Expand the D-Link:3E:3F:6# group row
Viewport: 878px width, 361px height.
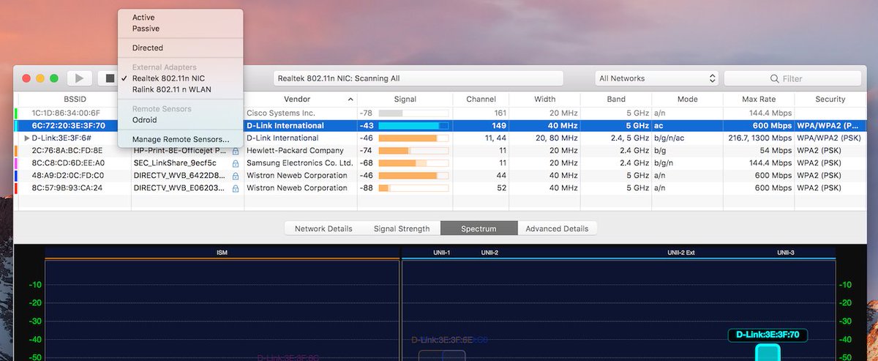(x=27, y=138)
